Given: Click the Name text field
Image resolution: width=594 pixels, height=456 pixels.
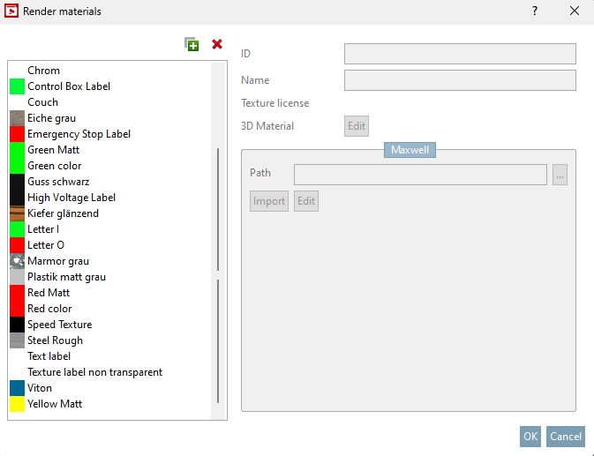Looking at the screenshot, I should coord(460,80).
